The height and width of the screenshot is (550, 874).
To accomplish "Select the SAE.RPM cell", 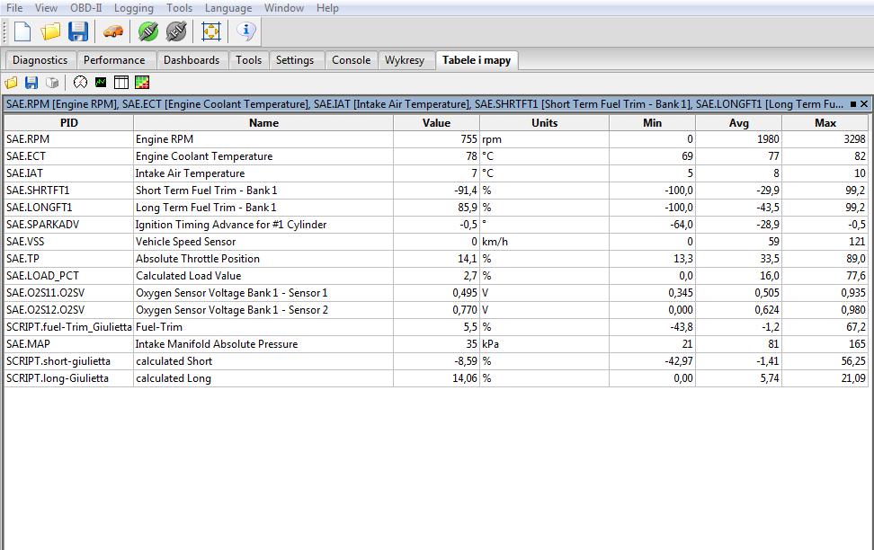I will pyautogui.click(x=69, y=139).
